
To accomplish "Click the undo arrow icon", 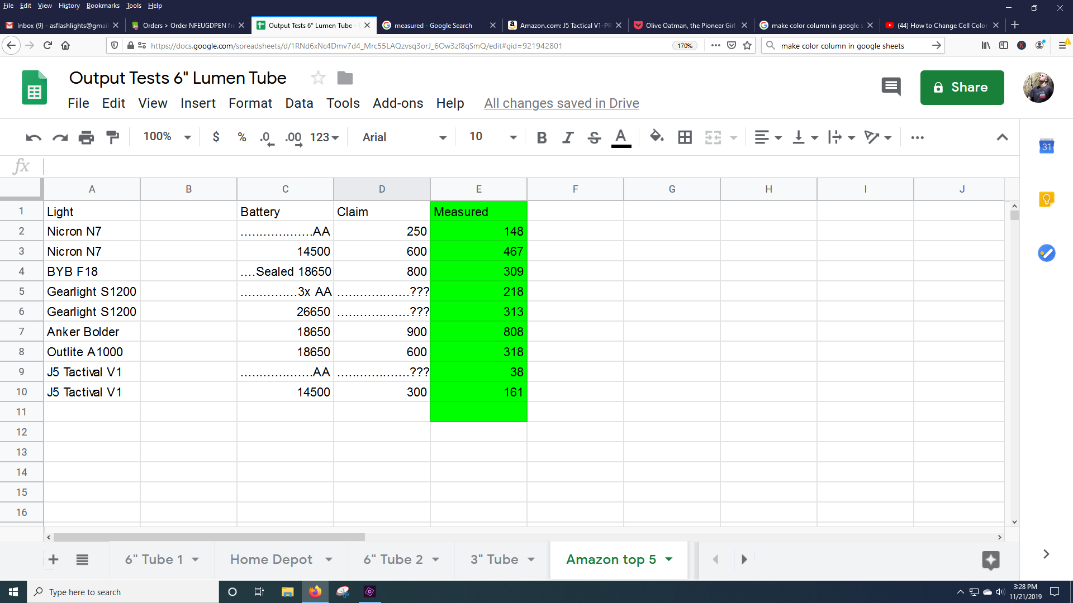I will point(34,137).
